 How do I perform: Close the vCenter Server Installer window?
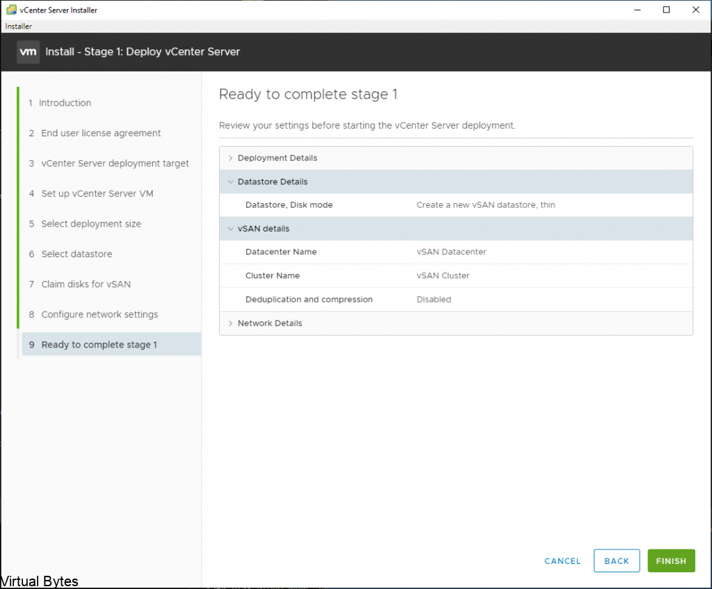pos(695,10)
